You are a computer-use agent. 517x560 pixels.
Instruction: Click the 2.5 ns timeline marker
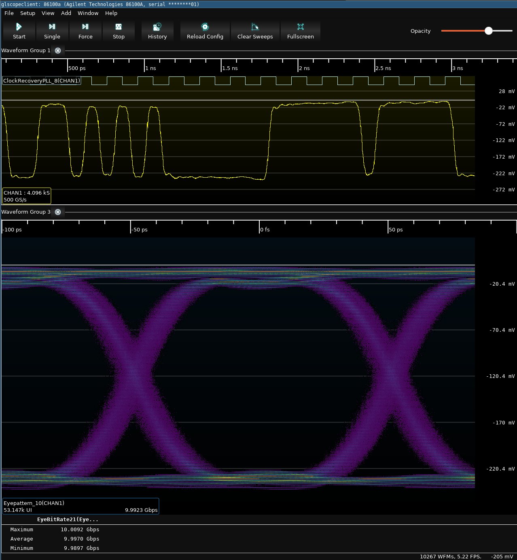tap(383, 68)
